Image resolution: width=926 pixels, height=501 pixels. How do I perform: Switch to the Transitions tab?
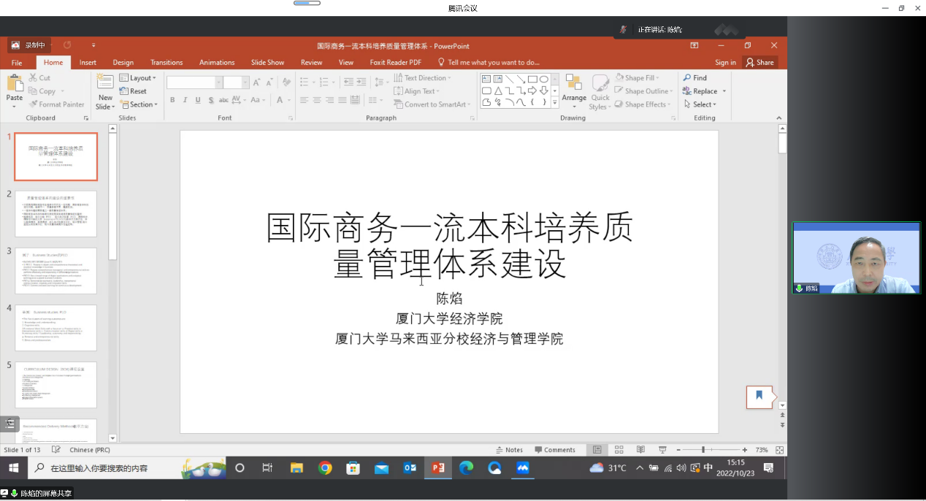[x=167, y=63]
